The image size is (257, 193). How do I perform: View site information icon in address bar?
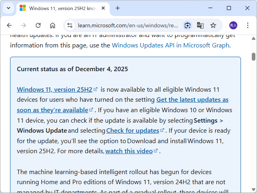pos(70,25)
